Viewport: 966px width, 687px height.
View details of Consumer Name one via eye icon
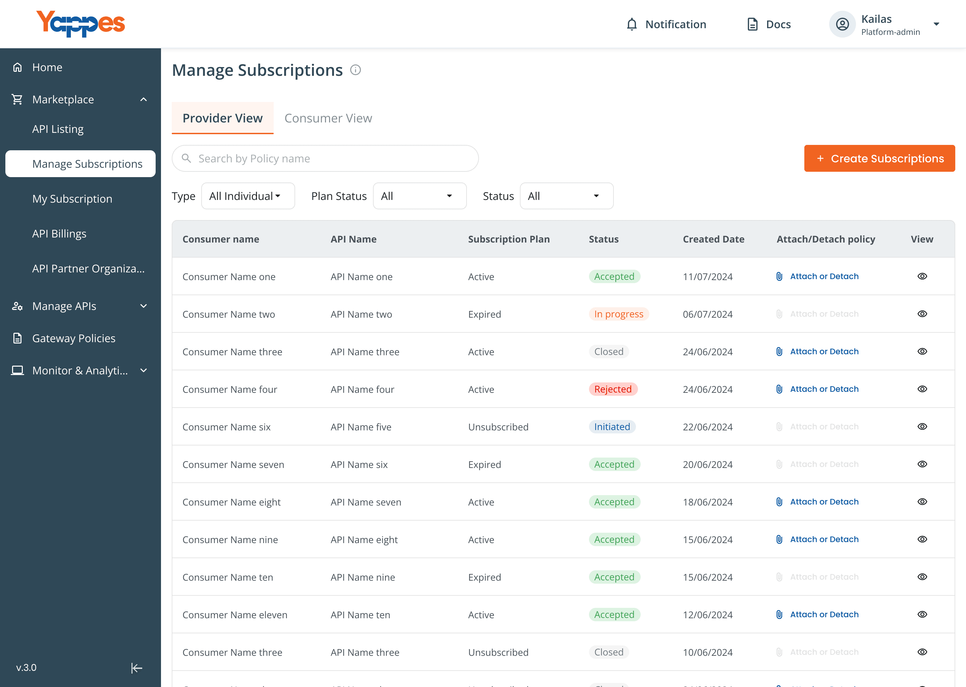[922, 276]
